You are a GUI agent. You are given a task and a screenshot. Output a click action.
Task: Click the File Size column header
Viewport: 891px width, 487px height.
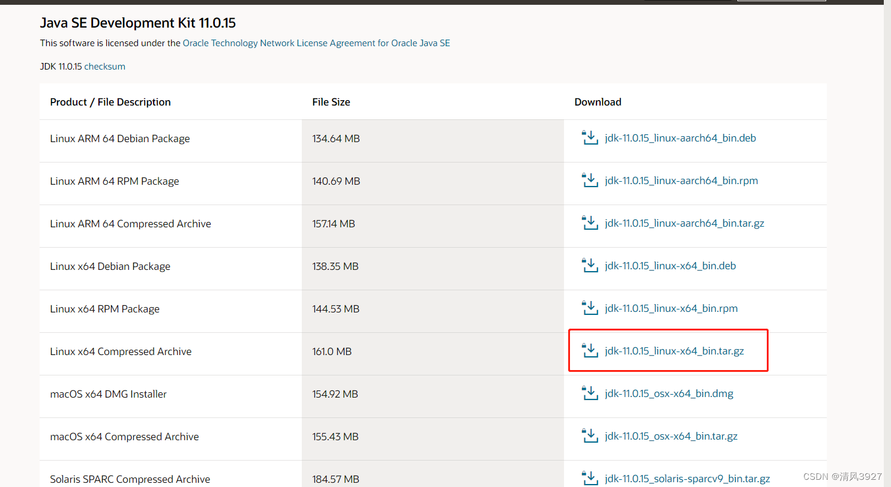click(x=331, y=102)
